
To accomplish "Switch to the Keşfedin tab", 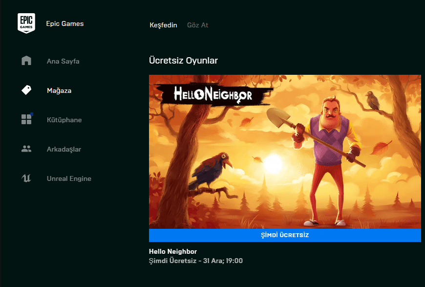I will click(164, 25).
